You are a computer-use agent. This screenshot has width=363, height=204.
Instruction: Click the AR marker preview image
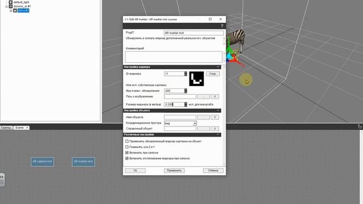(x=197, y=79)
